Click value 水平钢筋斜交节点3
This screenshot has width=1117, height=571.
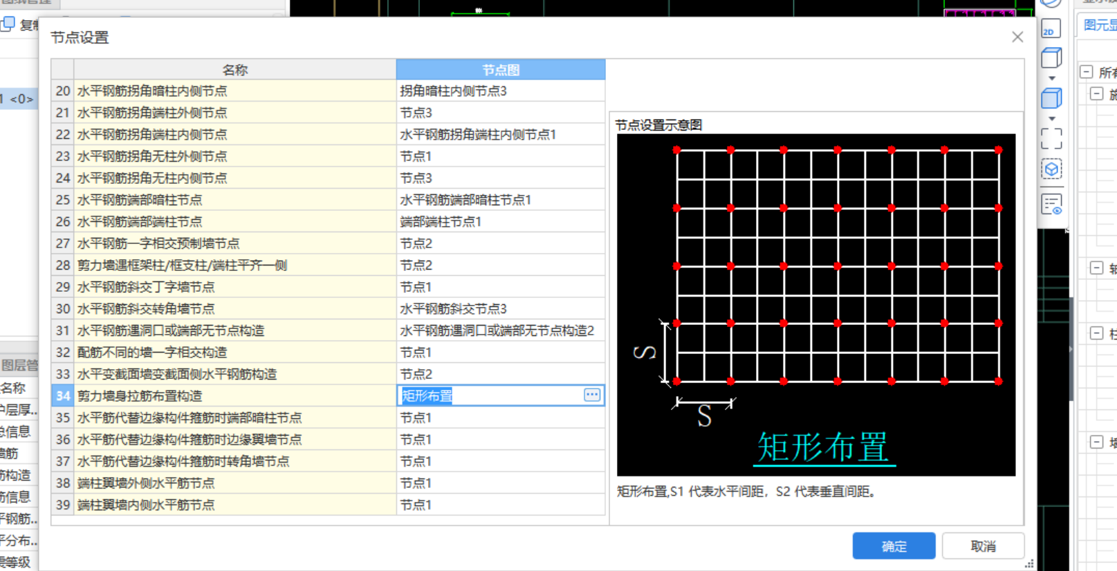pos(501,309)
